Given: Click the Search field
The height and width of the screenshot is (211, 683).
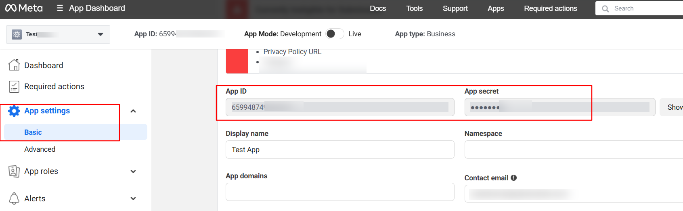Looking at the screenshot, I should [639, 8].
